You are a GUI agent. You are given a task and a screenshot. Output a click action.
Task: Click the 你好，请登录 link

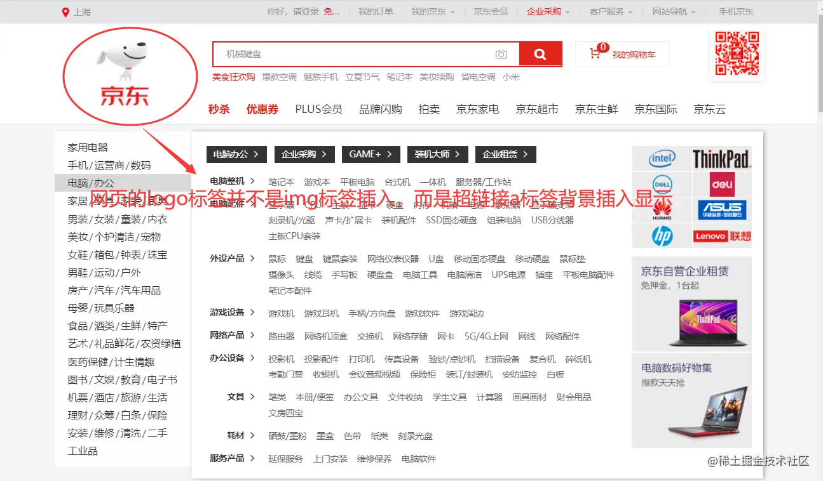click(x=294, y=11)
